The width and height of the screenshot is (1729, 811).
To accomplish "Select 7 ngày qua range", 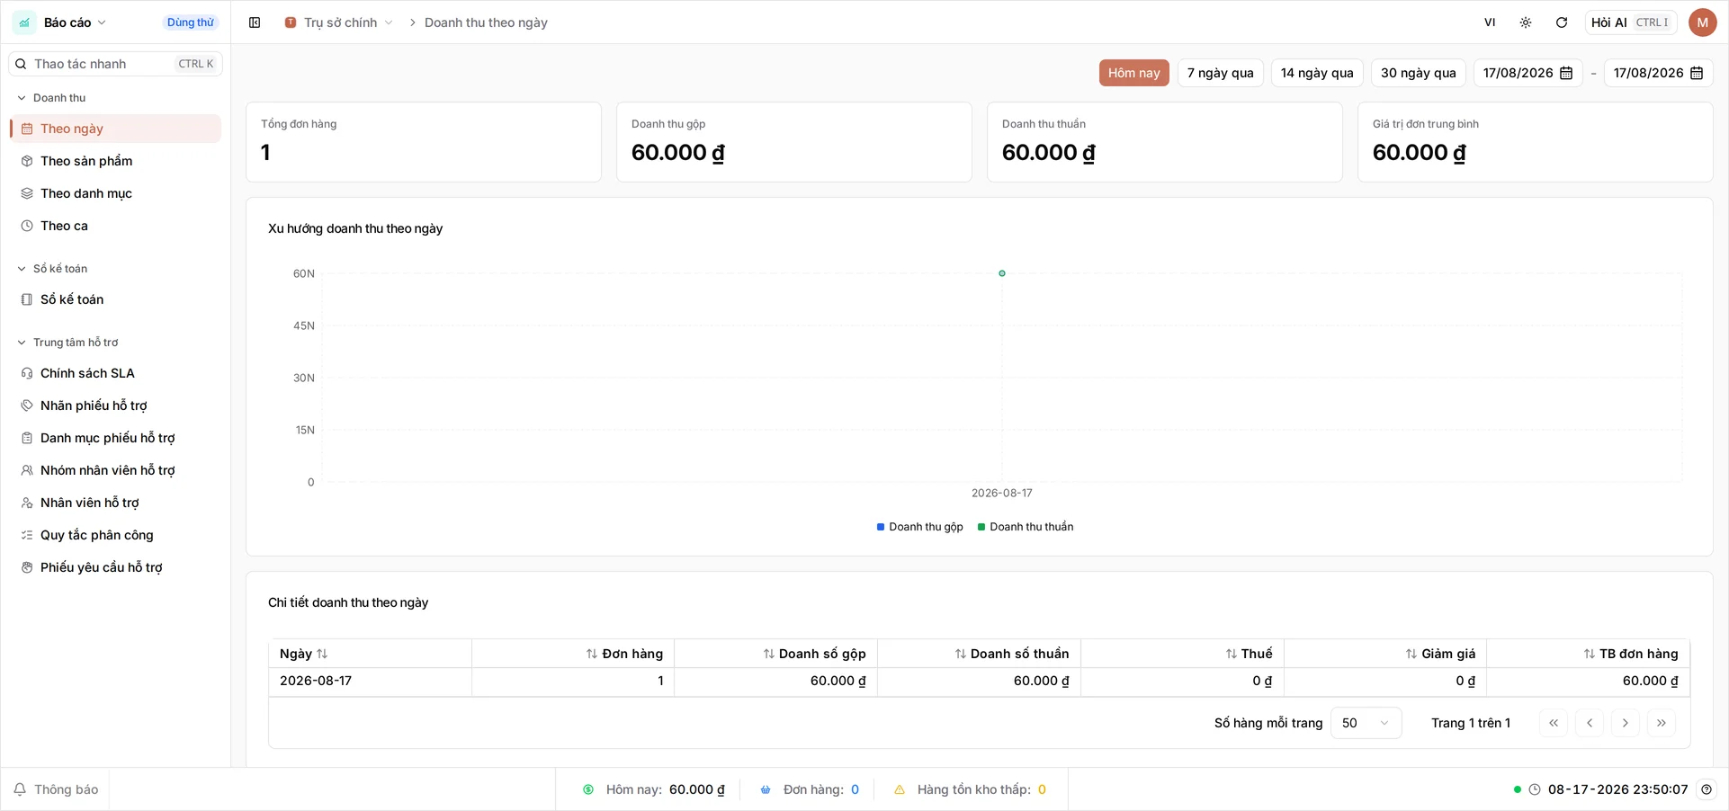I will (x=1220, y=73).
